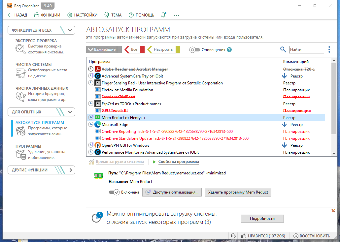Open the Помощь menu

tap(141, 15)
